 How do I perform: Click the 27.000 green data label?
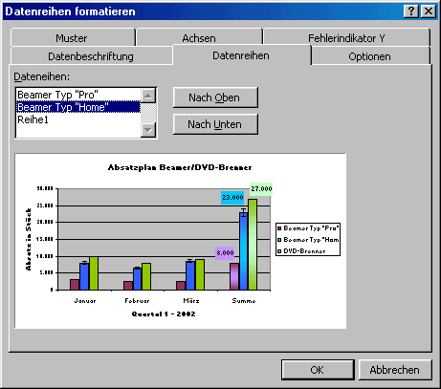[261, 188]
